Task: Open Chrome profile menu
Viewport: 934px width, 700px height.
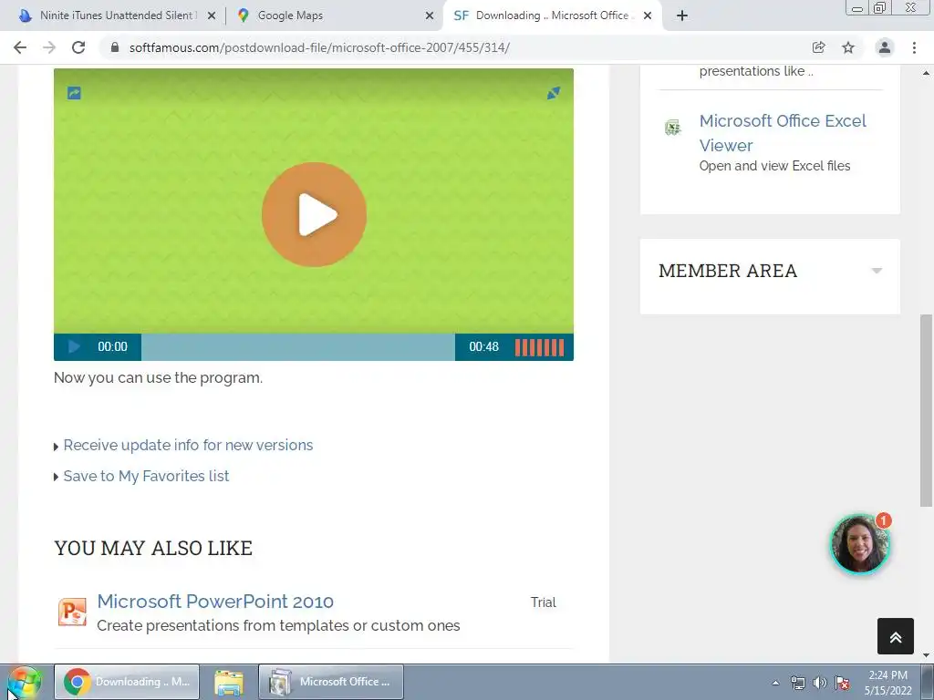Action: point(885,47)
